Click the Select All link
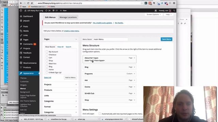The image size is (218, 122). pos(48,78)
